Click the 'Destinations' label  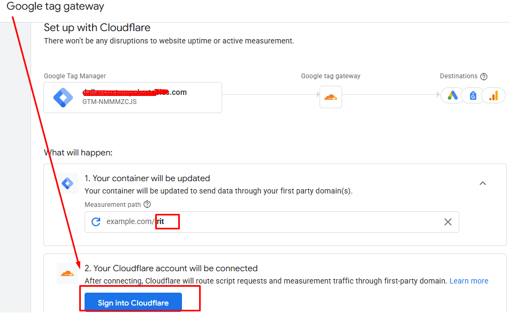458,76
